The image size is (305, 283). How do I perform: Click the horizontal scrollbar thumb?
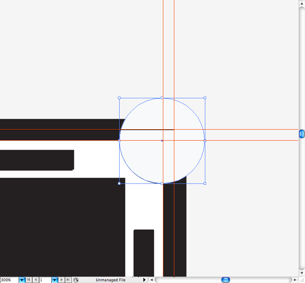pyautogui.click(x=226, y=280)
